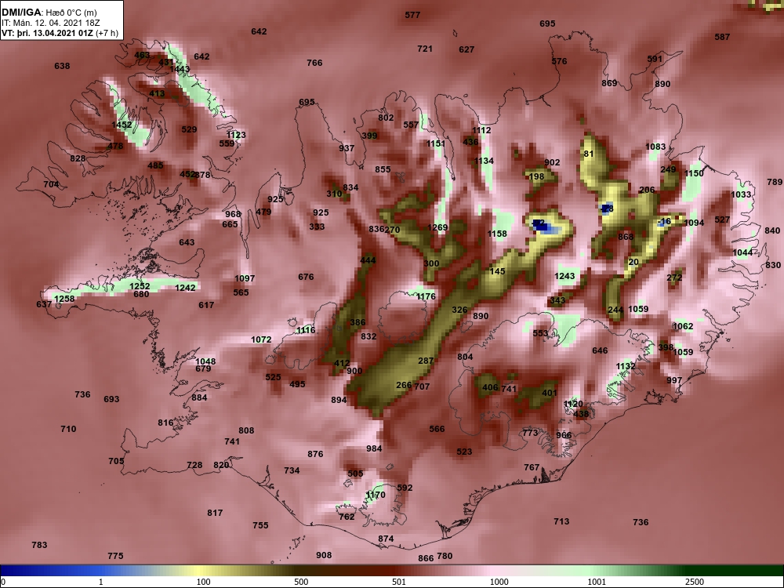Select the value 721 on the map
784x588 pixels.
pyautogui.click(x=424, y=49)
